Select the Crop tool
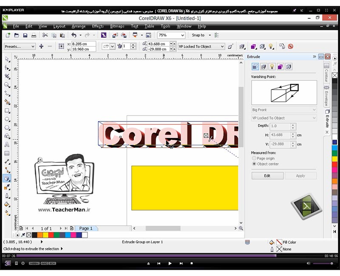340x276 pixels. click(7, 76)
